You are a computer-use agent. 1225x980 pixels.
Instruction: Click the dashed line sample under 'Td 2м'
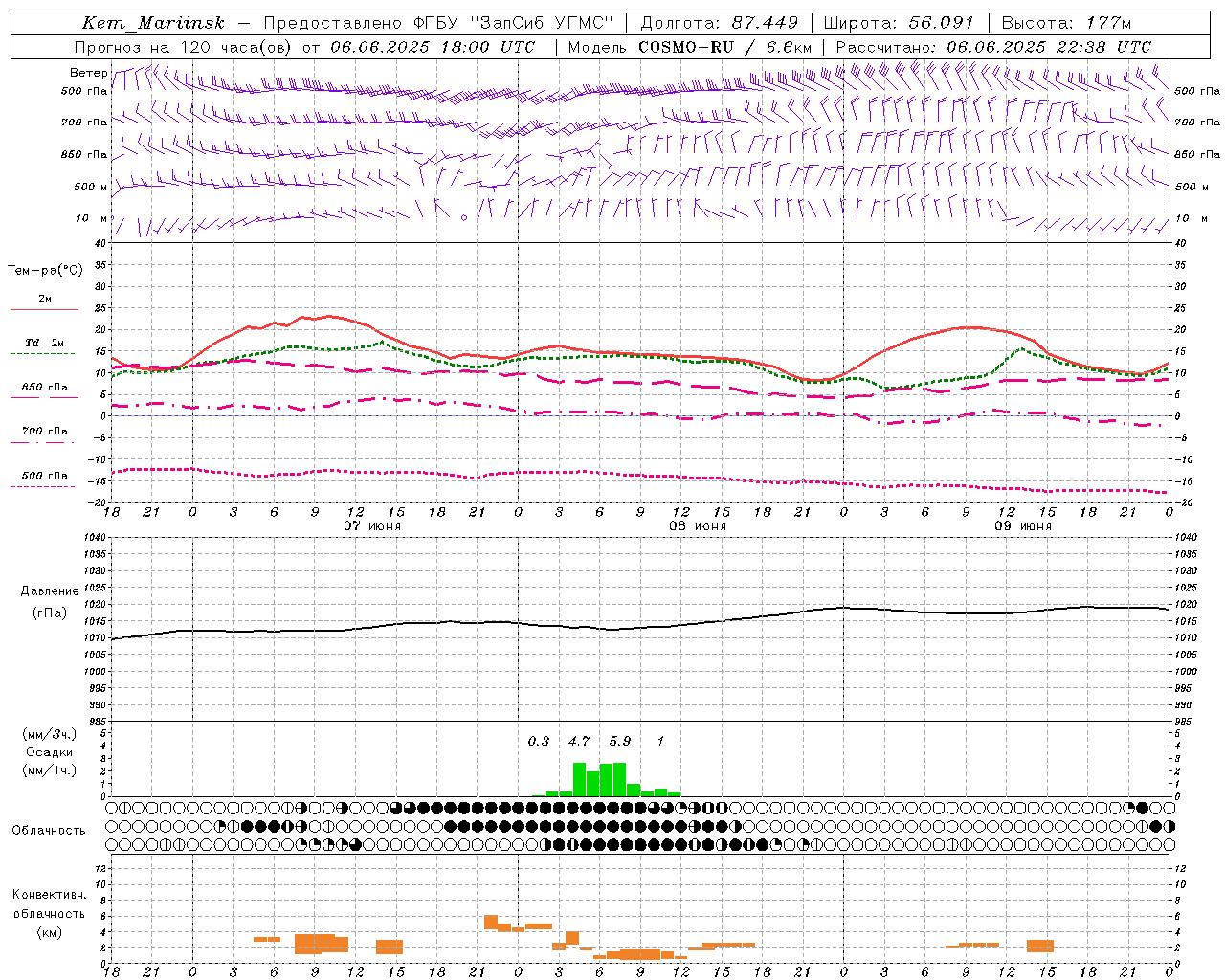(x=42, y=353)
